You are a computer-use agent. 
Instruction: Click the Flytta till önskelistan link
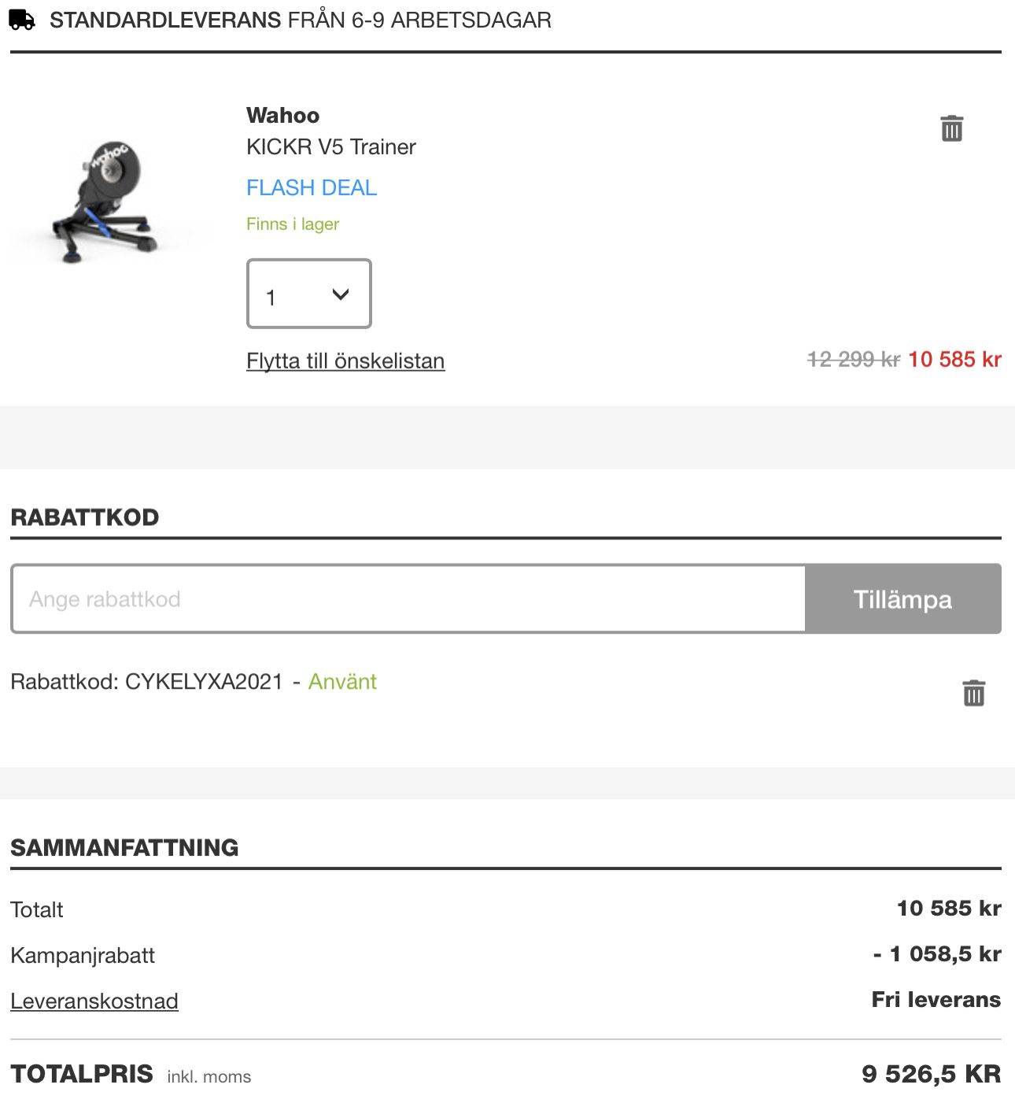click(345, 361)
